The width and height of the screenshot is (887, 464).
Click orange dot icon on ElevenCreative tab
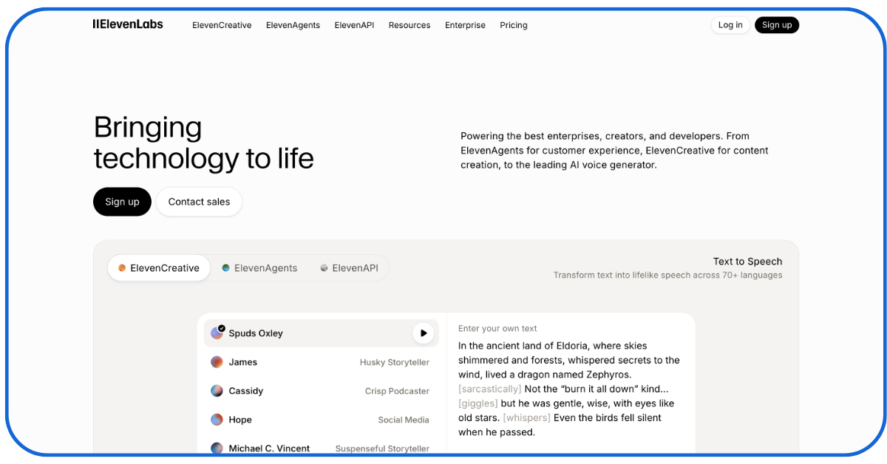click(122, 268)
